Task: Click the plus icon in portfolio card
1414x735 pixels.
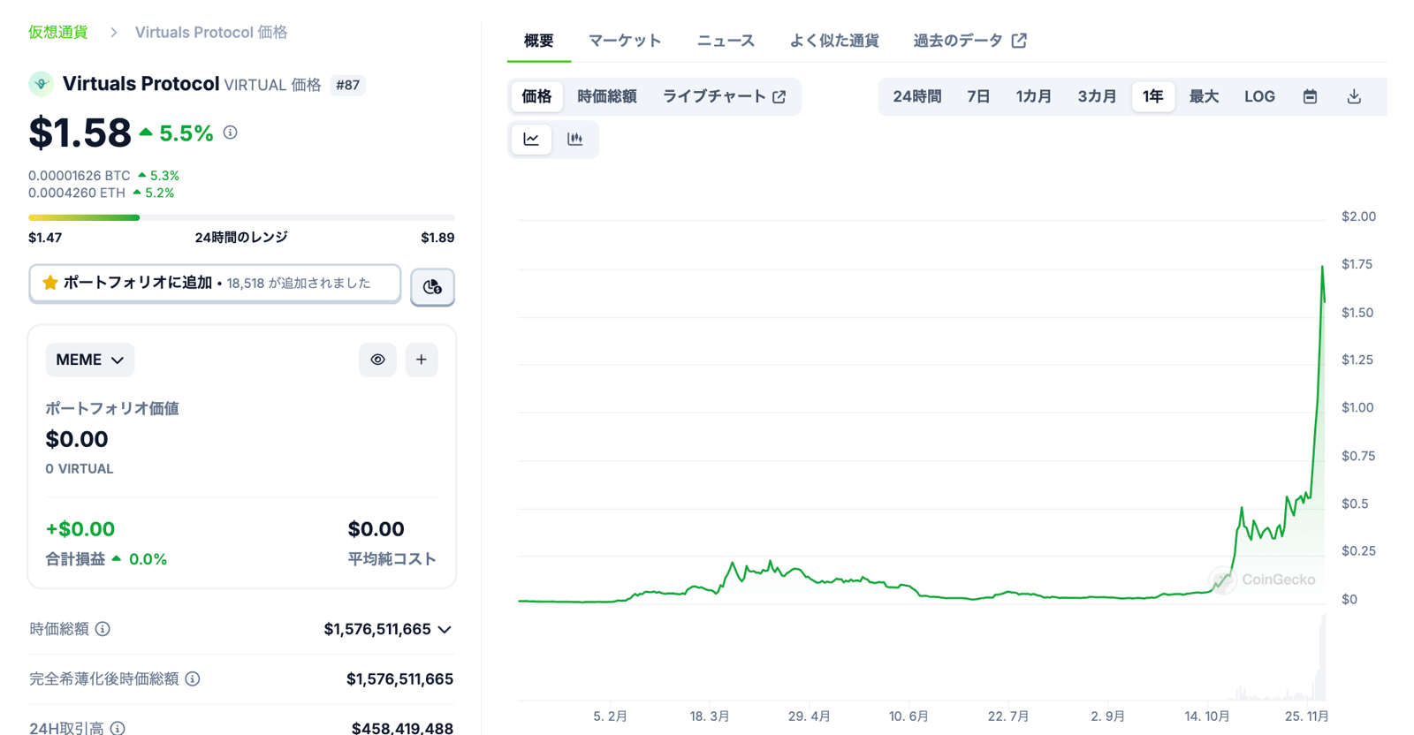Action: pyautogui.click(x=422, y=360)
